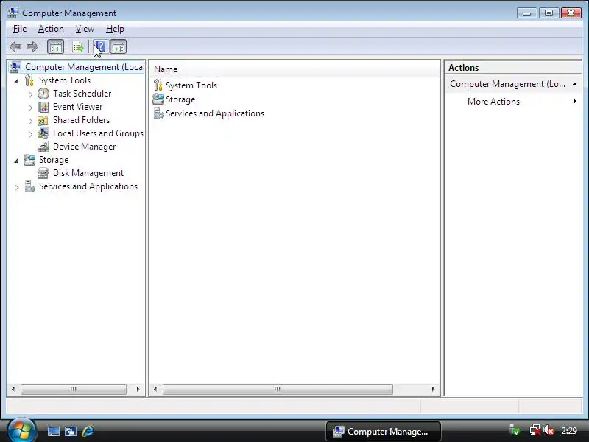Collapse the Storage tree node
The image size is (589, 442).
pos(16,161)
